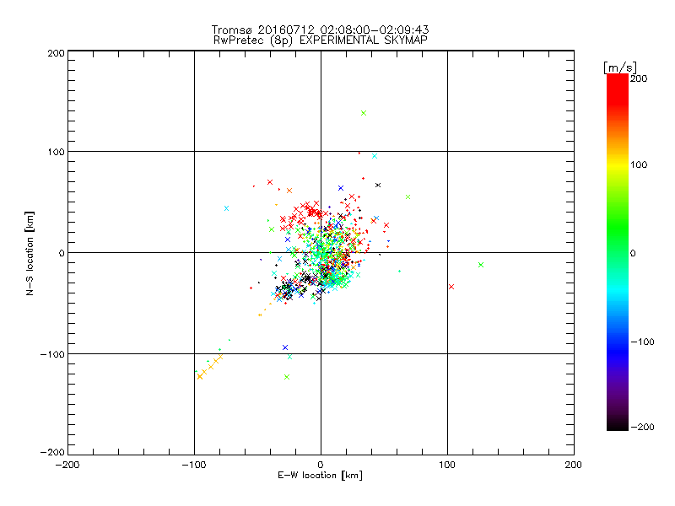Click the colorbar '0' label
Image resolution: width=675 pixels, height=506 pixels.
[633, 253]
